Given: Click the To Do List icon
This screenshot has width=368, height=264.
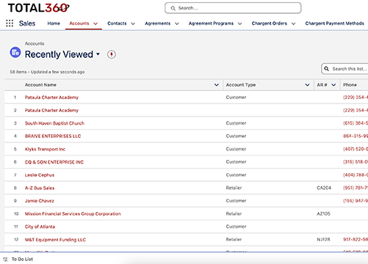Looking at the screenshot, I should 5,259.
